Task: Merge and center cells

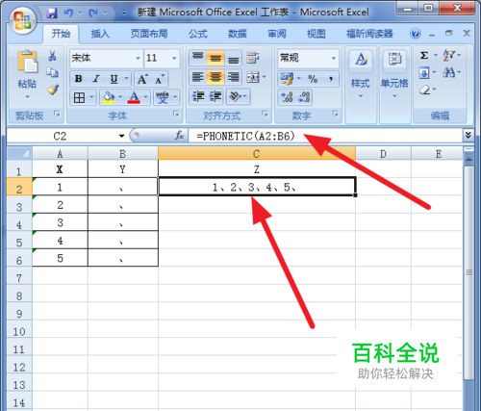Action: pos(253,77)
